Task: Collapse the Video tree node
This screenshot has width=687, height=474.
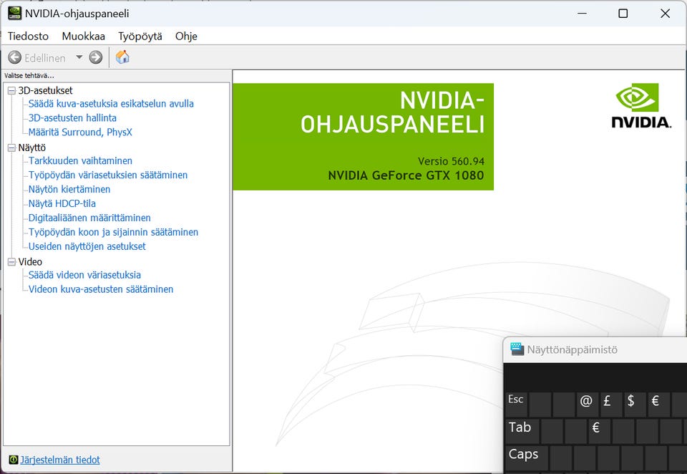Action: coord(12,262)
